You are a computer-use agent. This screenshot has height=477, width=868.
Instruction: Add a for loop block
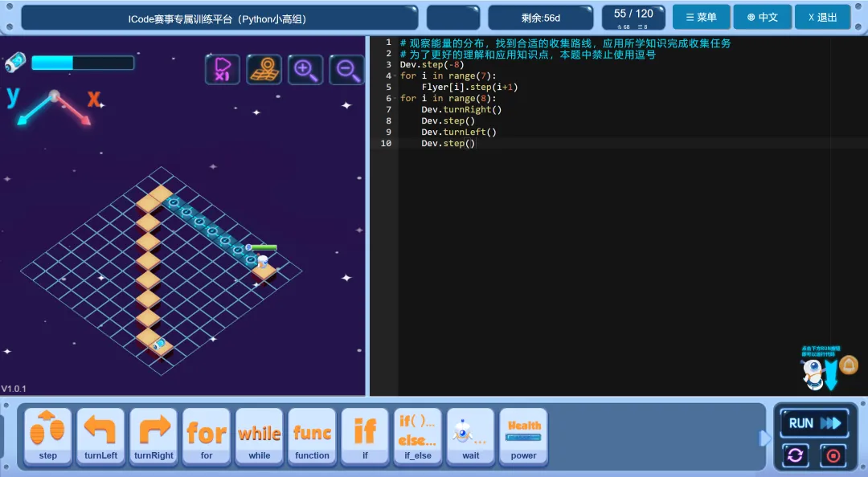click(207, 437)
